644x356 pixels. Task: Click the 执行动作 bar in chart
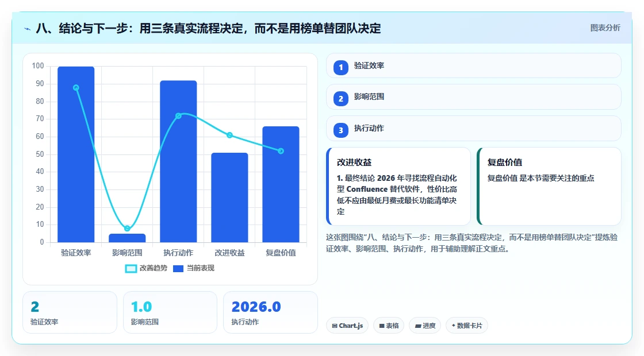(178, 161)
